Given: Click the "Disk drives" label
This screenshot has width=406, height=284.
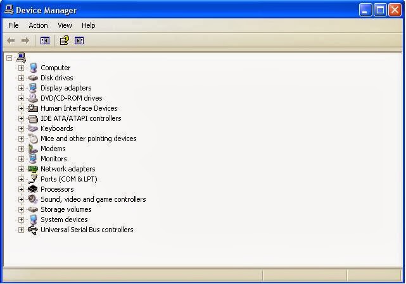Looking at the screenshot, I should 57,78.
